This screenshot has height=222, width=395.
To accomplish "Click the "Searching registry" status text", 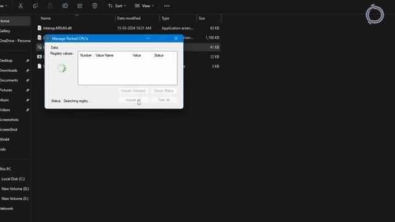I will pyautogui.click(x=77, y=101).
